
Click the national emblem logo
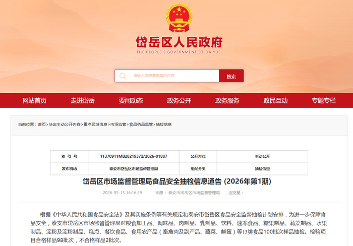point(179,18)
